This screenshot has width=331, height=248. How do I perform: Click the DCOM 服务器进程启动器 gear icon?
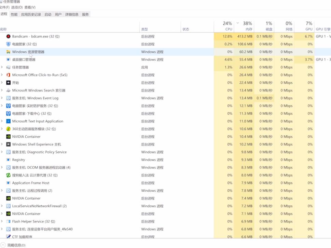pos(8,167)
